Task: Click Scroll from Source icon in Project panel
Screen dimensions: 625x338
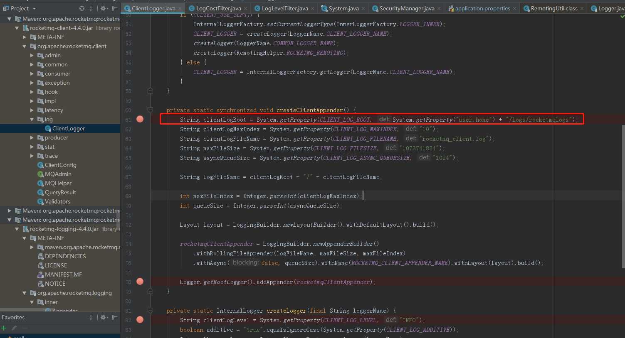Action: [82, 8]
